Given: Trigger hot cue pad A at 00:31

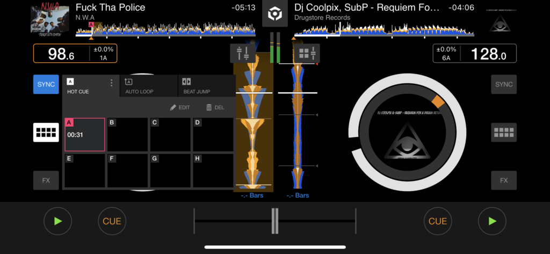Looking at the screenshot, I should (84, 135).
